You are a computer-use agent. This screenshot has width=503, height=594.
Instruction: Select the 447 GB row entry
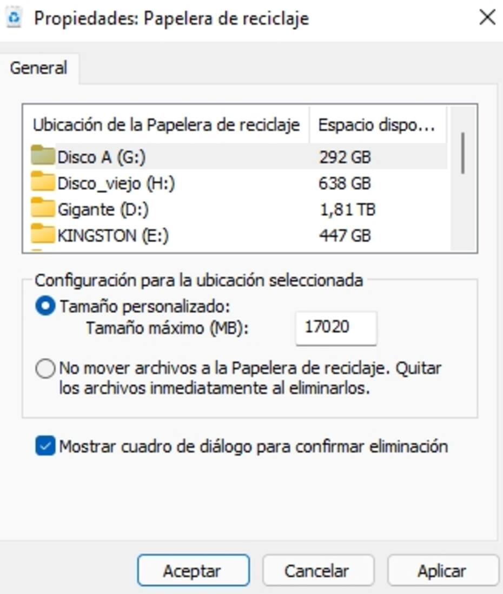point(345,236)
